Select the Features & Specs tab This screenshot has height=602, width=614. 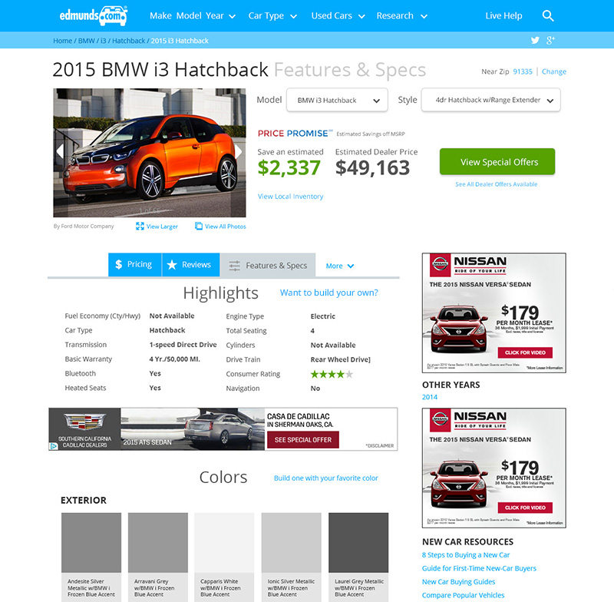coord(268,266)
